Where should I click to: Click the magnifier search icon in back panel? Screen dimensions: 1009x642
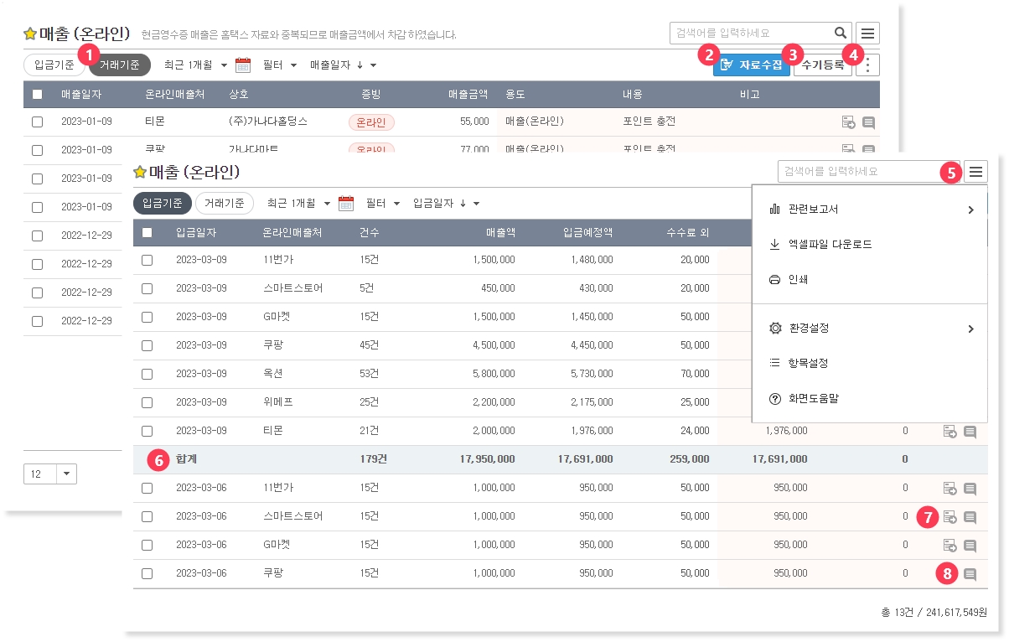click(x=841, y=34)
